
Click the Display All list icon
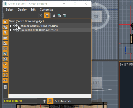click(5, 87)
